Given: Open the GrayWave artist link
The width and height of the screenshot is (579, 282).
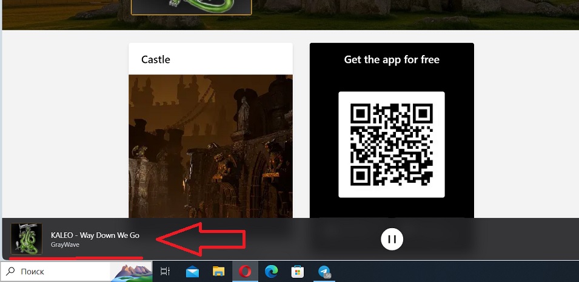Looking at the screenshot, I should click(x=65, y=244).
